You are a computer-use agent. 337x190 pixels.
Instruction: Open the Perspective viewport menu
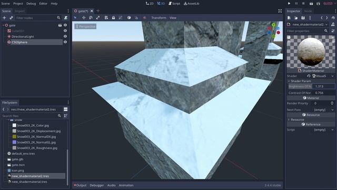point(85,26)
